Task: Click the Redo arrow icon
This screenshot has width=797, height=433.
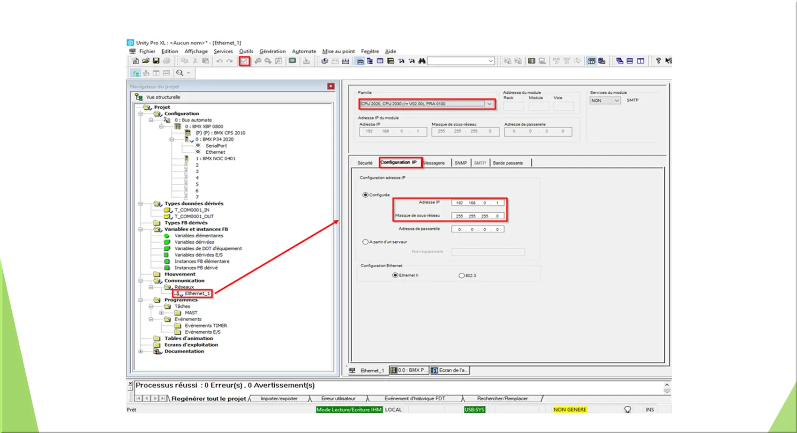Action: click(x=230, y=61)
